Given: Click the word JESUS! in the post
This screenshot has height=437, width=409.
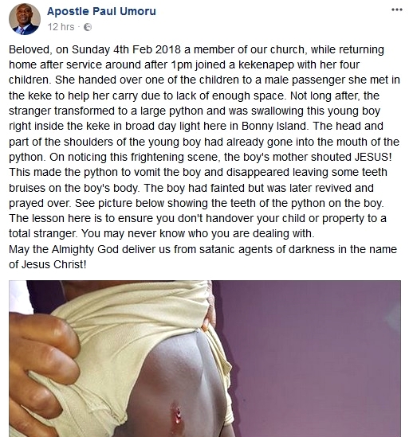Looking at the screenshot, I should tap(373, 157).
